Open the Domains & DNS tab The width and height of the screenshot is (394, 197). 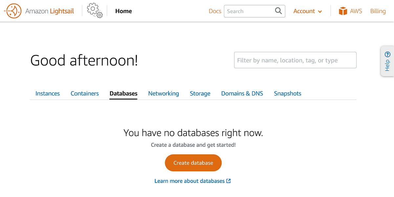tap(242, 94)
